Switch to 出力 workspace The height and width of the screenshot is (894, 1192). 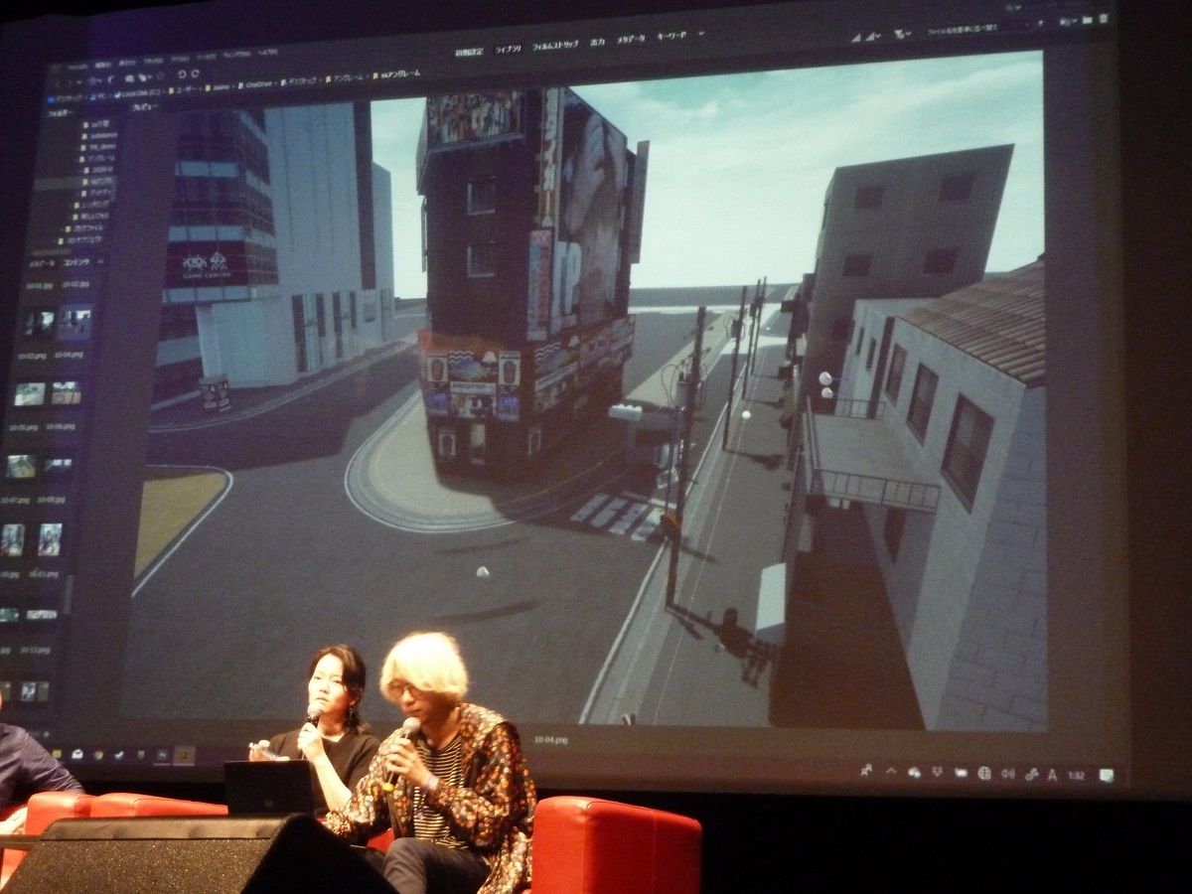pos(597,42)
